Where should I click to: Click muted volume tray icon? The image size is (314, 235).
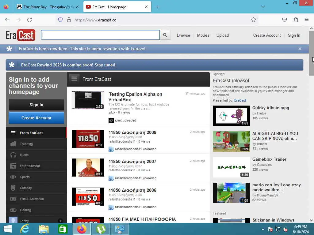coord(285,229)
